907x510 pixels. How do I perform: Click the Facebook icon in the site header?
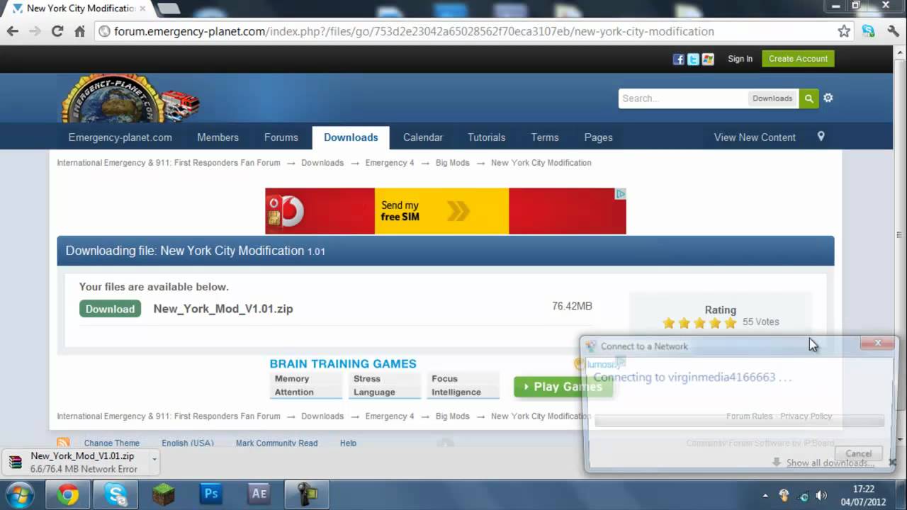tap(678, 59)
